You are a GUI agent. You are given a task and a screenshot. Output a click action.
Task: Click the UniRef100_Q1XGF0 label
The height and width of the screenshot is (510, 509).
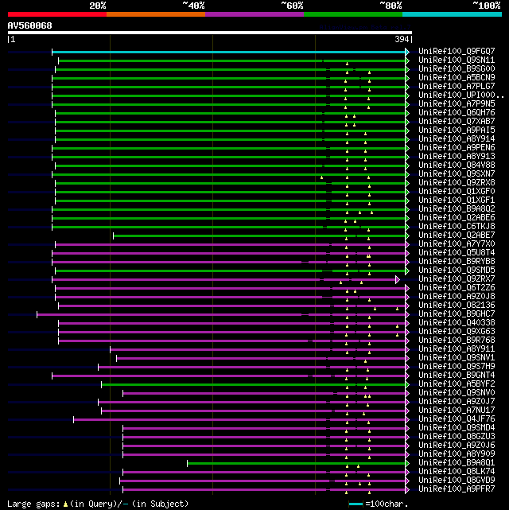pos(457,191)
